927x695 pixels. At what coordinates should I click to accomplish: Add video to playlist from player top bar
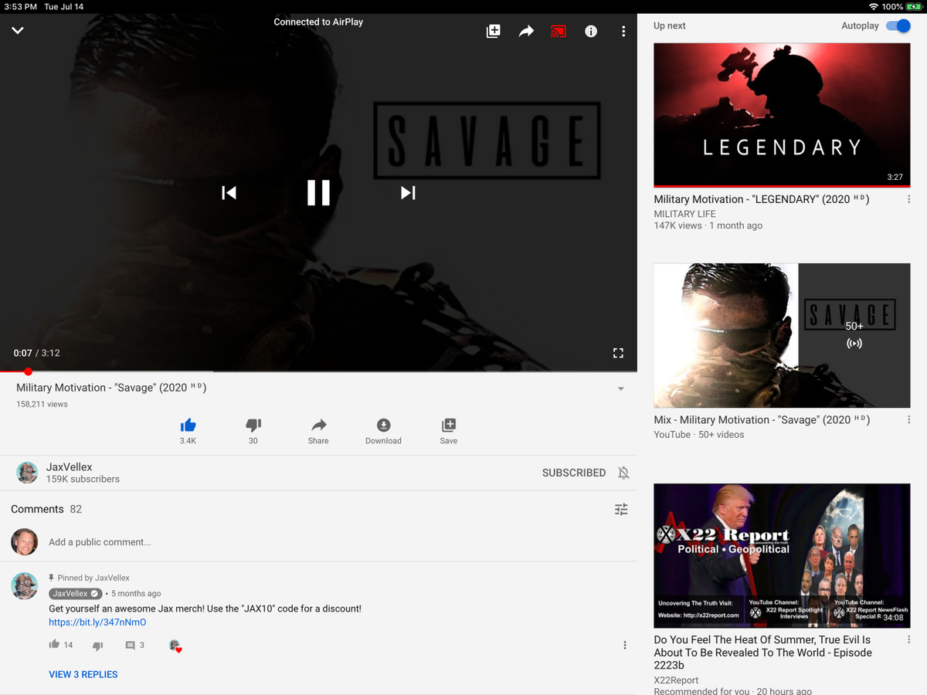coord(493,31)
